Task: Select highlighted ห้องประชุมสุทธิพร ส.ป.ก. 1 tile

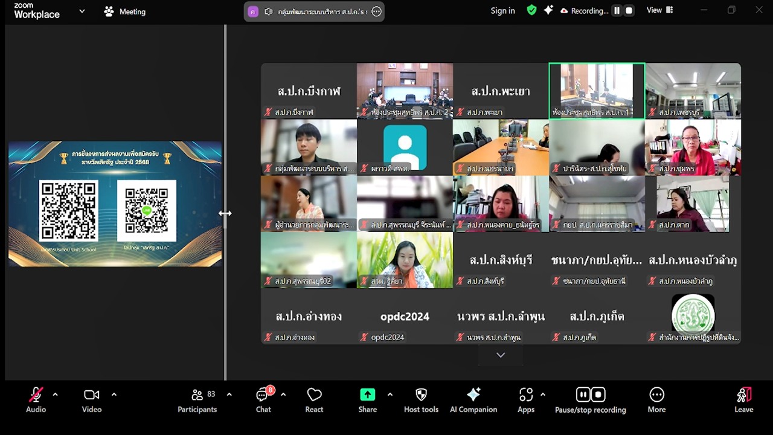Action: point(597,91)
